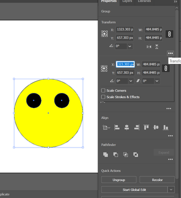Enable the Scale Corners checkbox
The width and height of the screenshot is (181, 198).
pyautogui.click(x=103, y=91)
